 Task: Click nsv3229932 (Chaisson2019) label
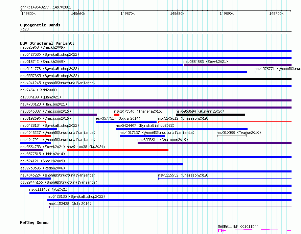[x=183, y=175]
